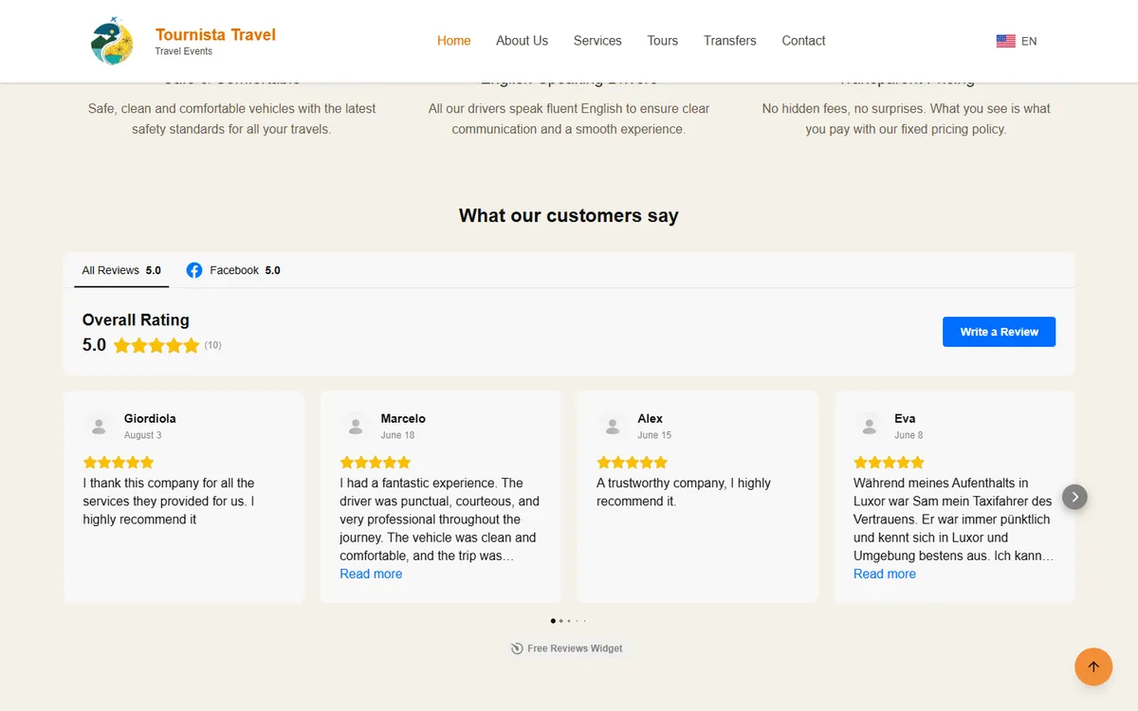Expand Marcelo's review with Read more
The width and height of the screenshot is (1138, 711).
coord(371,574)
